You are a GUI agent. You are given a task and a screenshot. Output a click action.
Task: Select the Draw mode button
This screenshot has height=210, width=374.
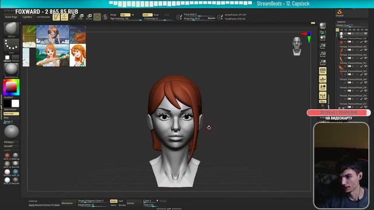pos(64,17)
